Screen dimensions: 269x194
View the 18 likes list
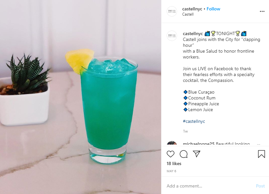(174, 164)
